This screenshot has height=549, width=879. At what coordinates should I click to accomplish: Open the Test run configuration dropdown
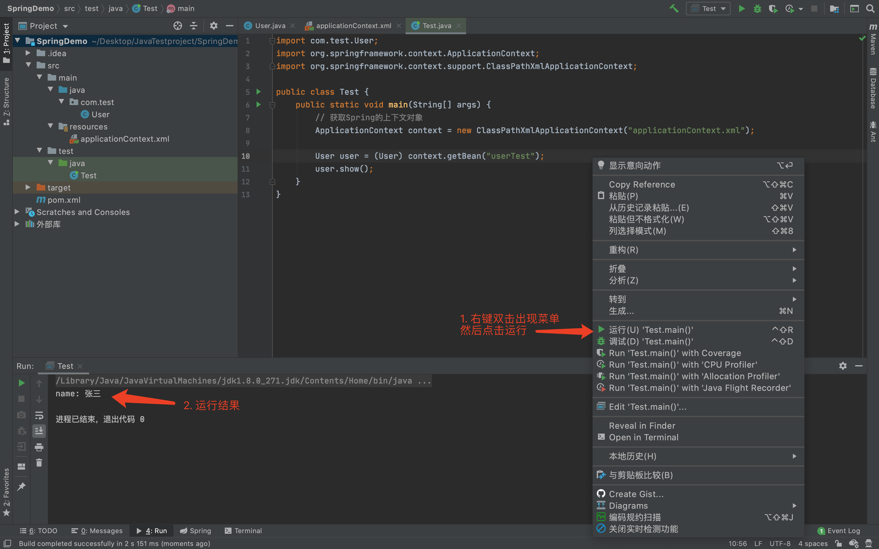[708, 8]
